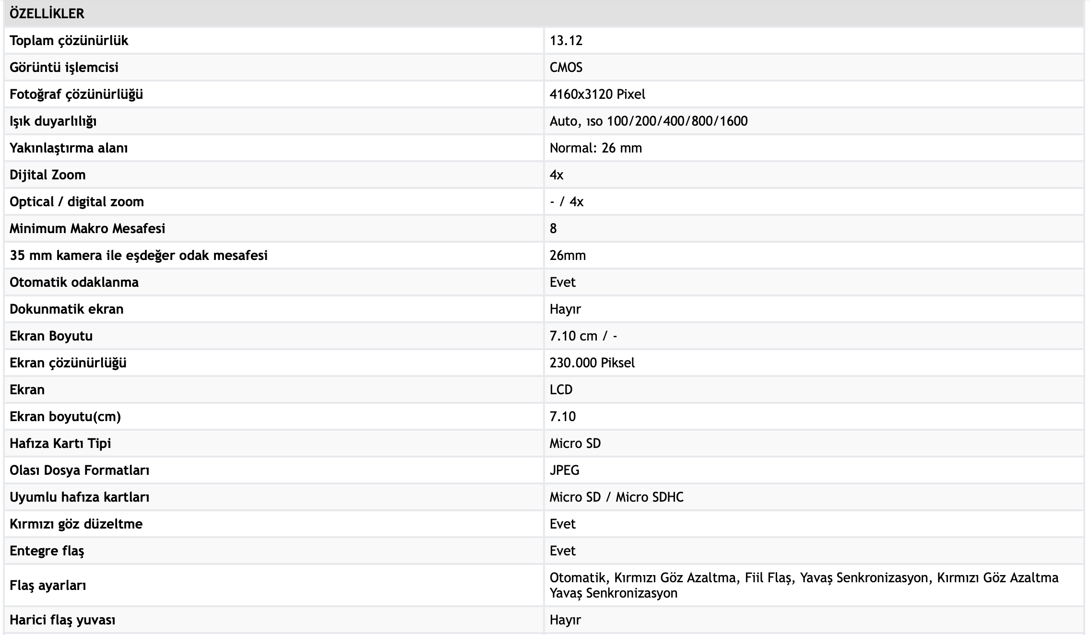
Task: Click the Otomatik odaklanma row label
Action: click(x=74, y=282)
